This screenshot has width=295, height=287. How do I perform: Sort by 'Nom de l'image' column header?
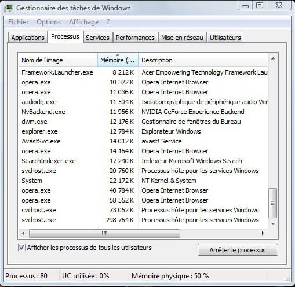(x=58, y=60)
